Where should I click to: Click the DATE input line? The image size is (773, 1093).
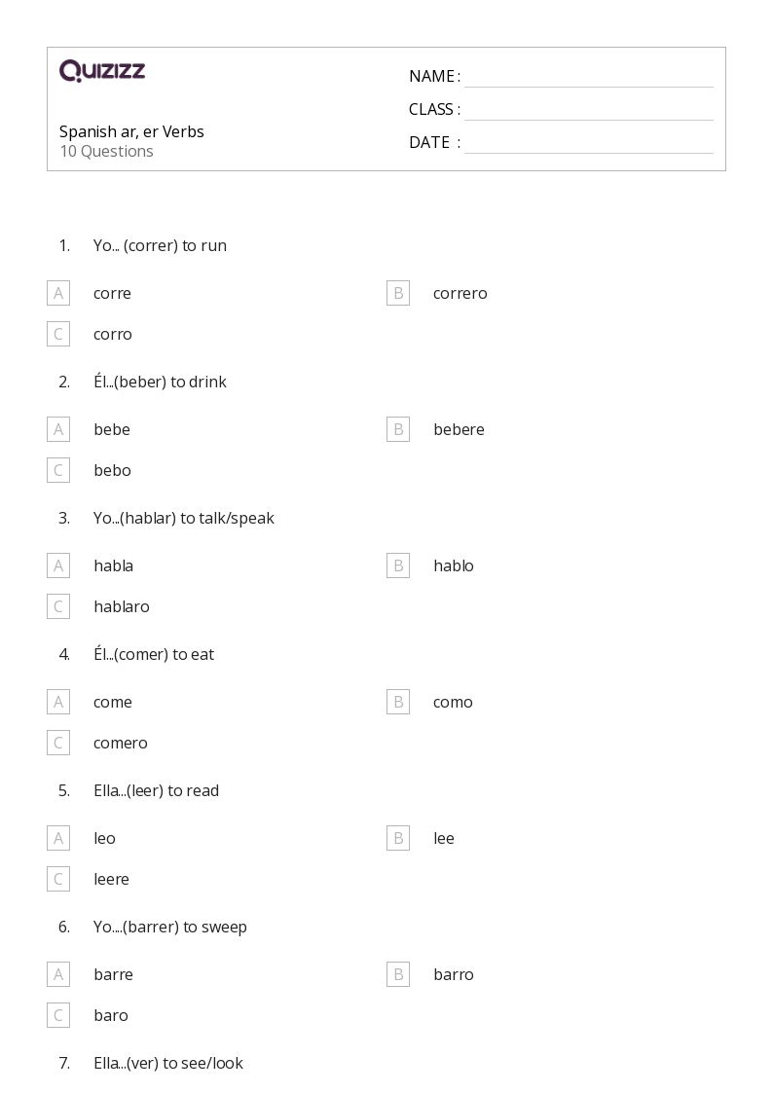click(x=589, y=143)
